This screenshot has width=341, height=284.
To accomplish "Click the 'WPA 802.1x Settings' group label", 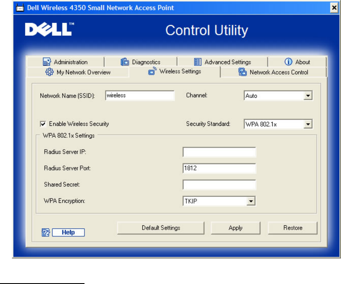I will click(x=69, y=136).
